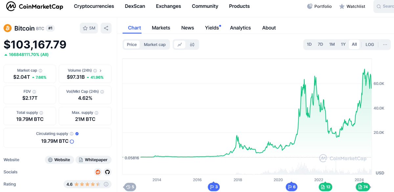Enable LOG scale on chart

point(370,44)
